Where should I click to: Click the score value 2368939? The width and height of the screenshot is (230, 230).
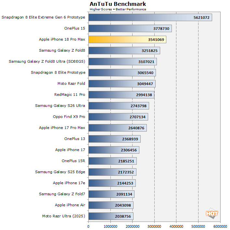(x=130, y=139)
